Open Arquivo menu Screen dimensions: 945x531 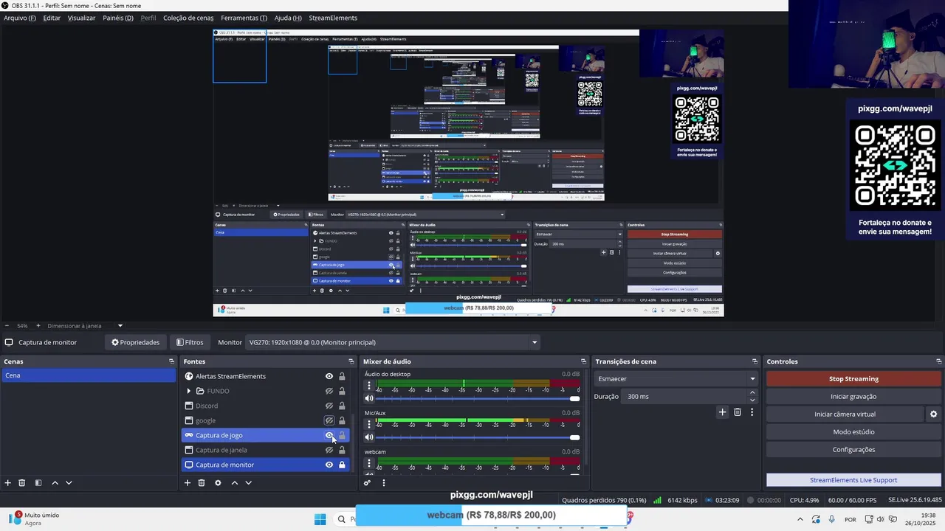click(20, 18)
